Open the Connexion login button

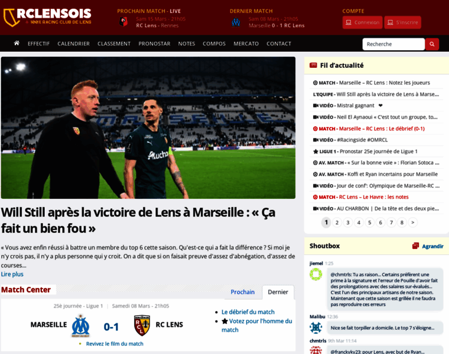[362, 22]
